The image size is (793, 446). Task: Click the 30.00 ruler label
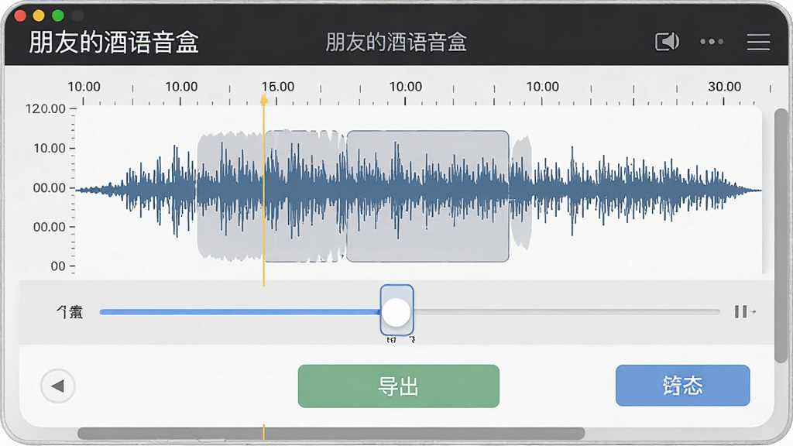point(724,87)
